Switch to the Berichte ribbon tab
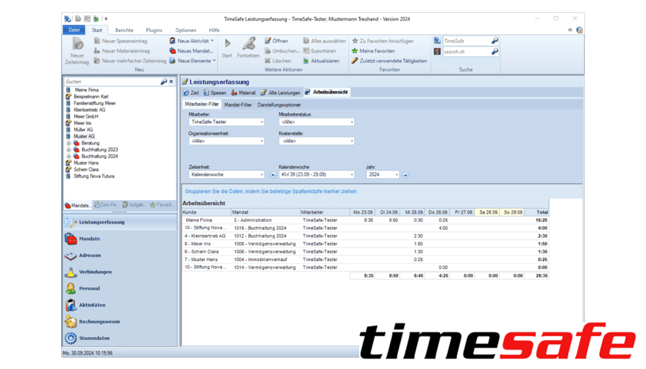 124,31
